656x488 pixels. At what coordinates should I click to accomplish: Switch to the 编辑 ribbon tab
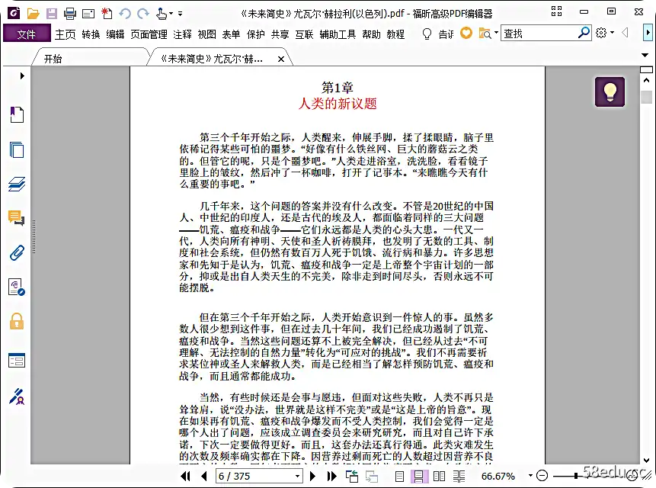(x=115, y=34)
